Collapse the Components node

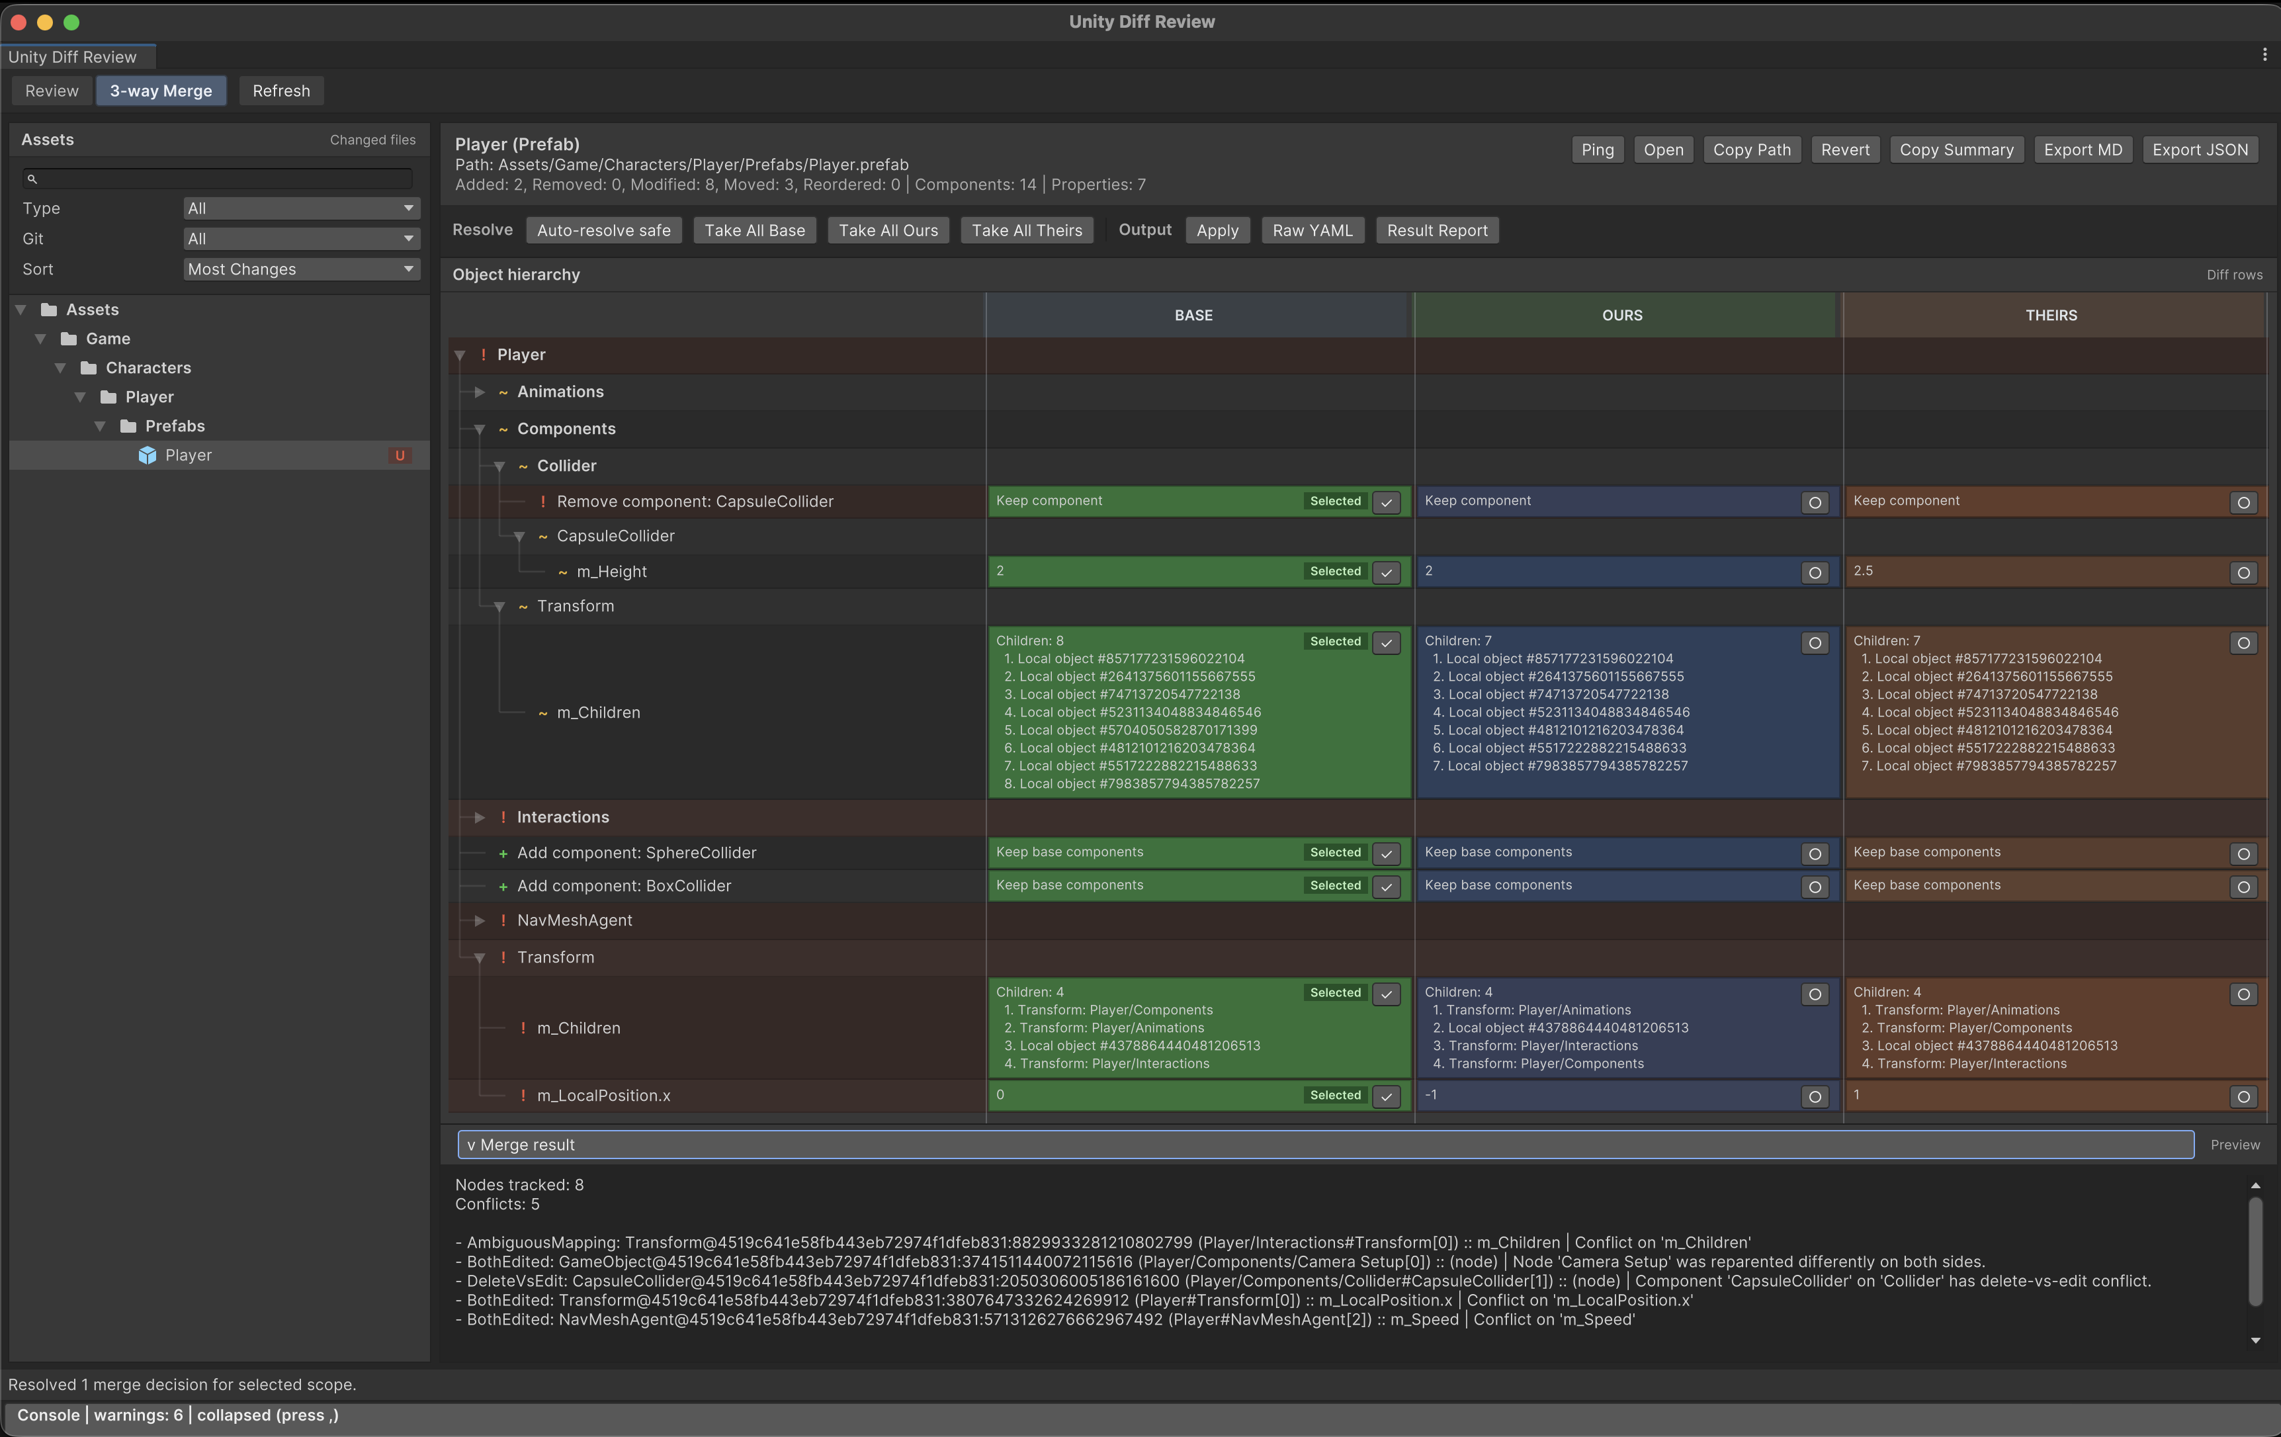(x=480, y=429)
